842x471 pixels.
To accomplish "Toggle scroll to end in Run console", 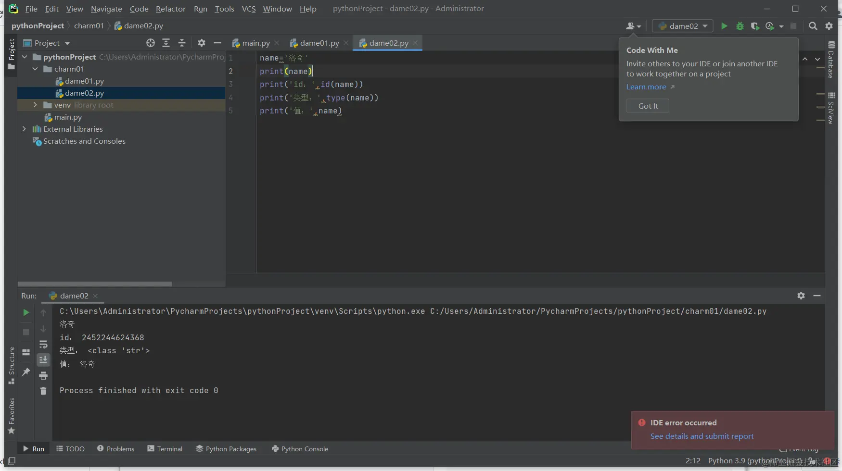I will (x=43, y=359).
